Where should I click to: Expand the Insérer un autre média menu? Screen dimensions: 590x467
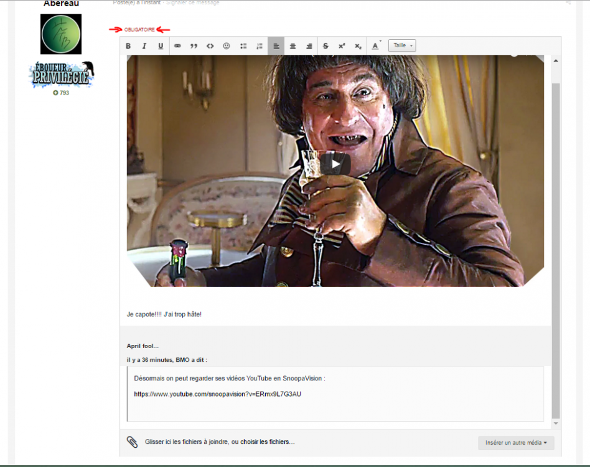click(x=515, y=443)
